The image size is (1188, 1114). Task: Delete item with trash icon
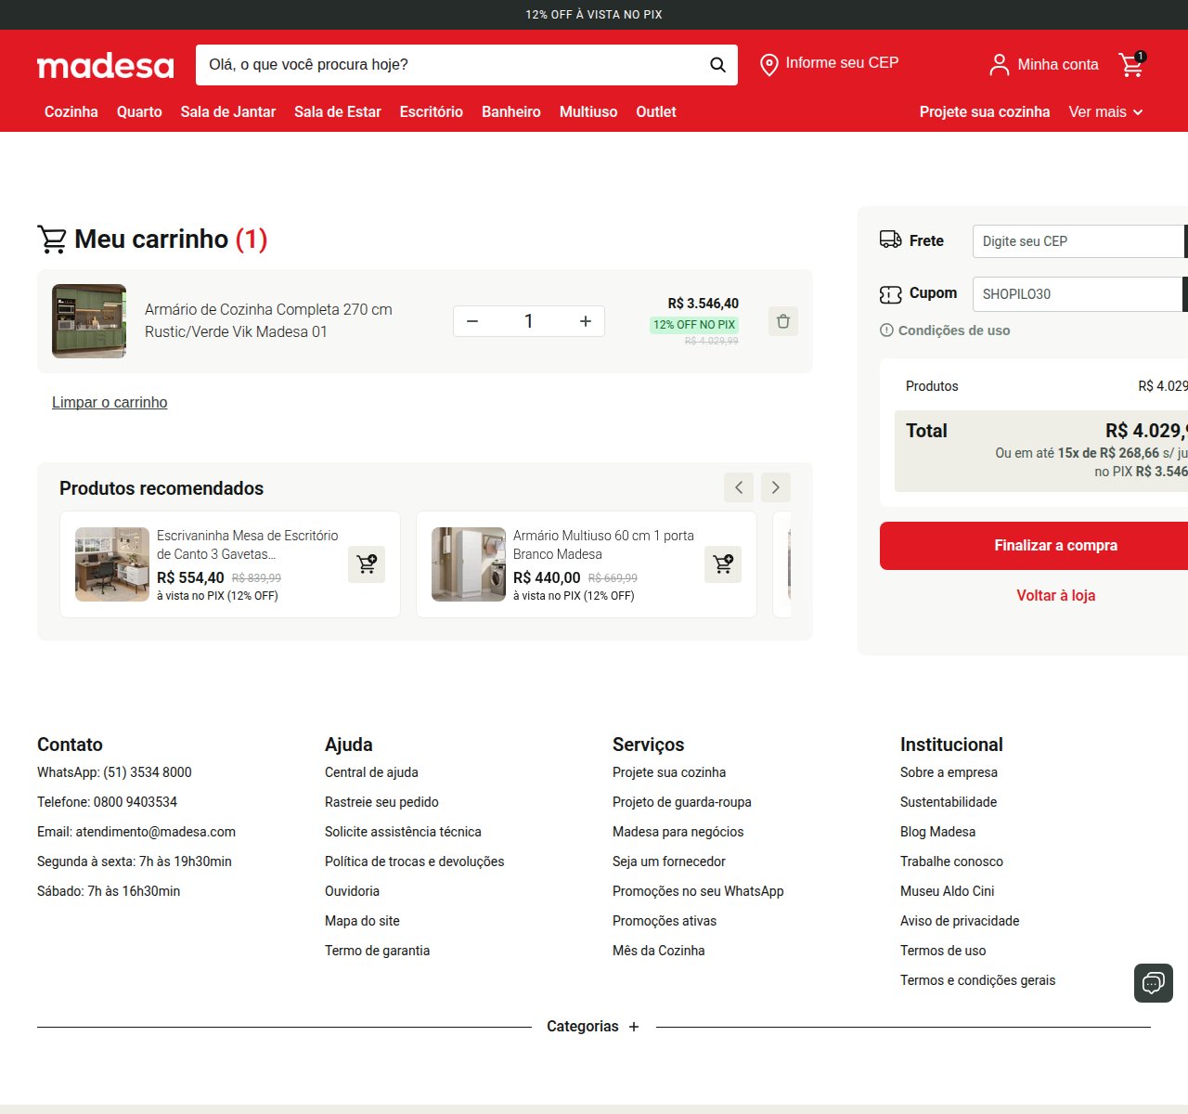[783, 321]
